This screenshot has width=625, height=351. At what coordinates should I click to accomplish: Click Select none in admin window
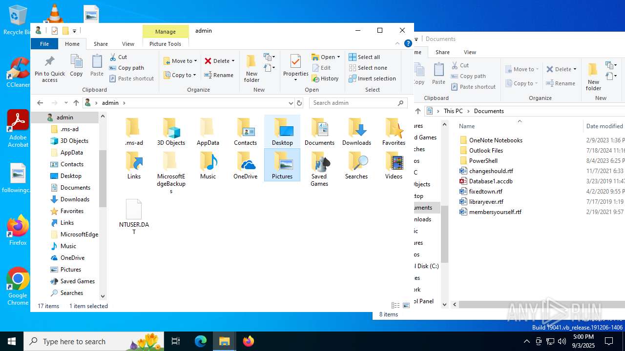[368, 68]
